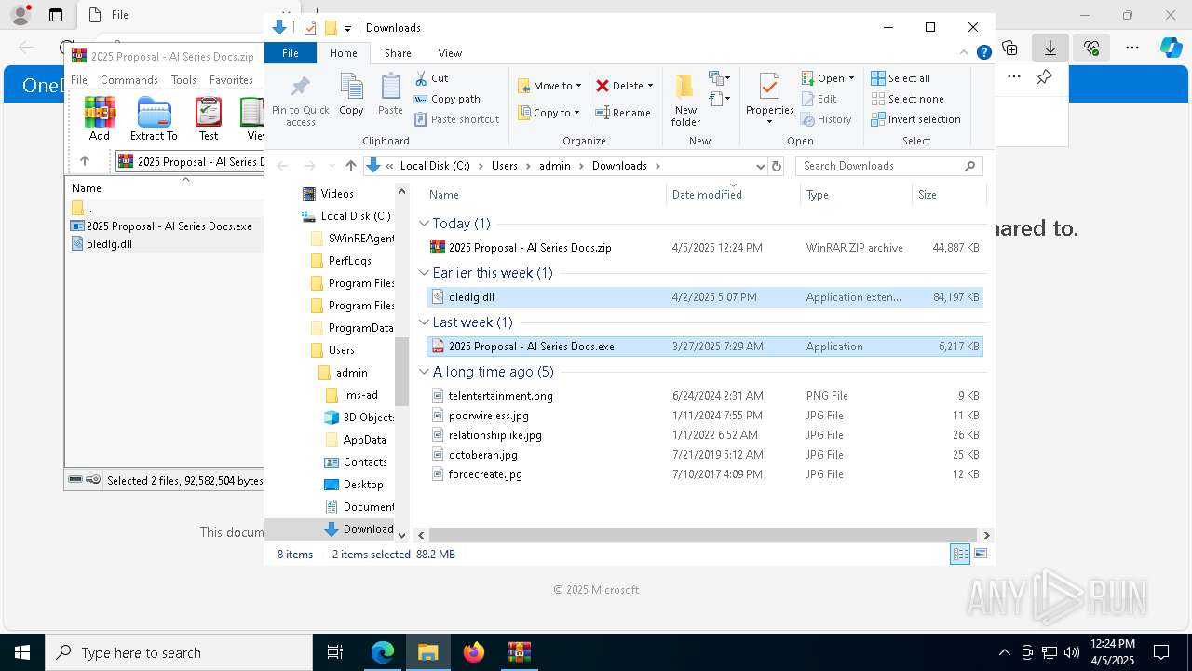Click horizontal scrollbar in file list
1192x671 pixels.
[x=703, y=535]
